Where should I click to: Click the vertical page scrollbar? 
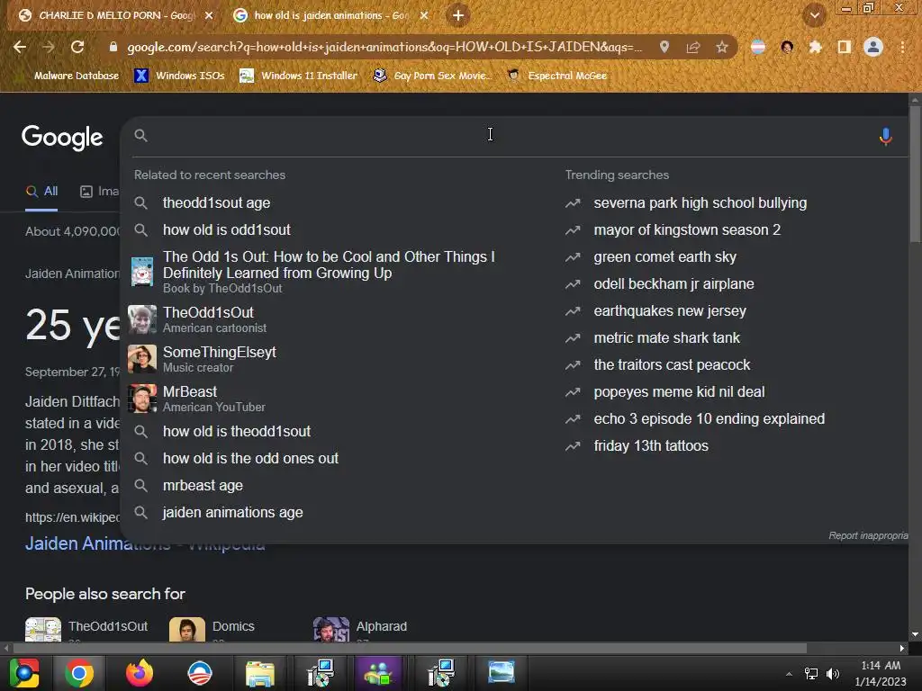pos(915,174)
